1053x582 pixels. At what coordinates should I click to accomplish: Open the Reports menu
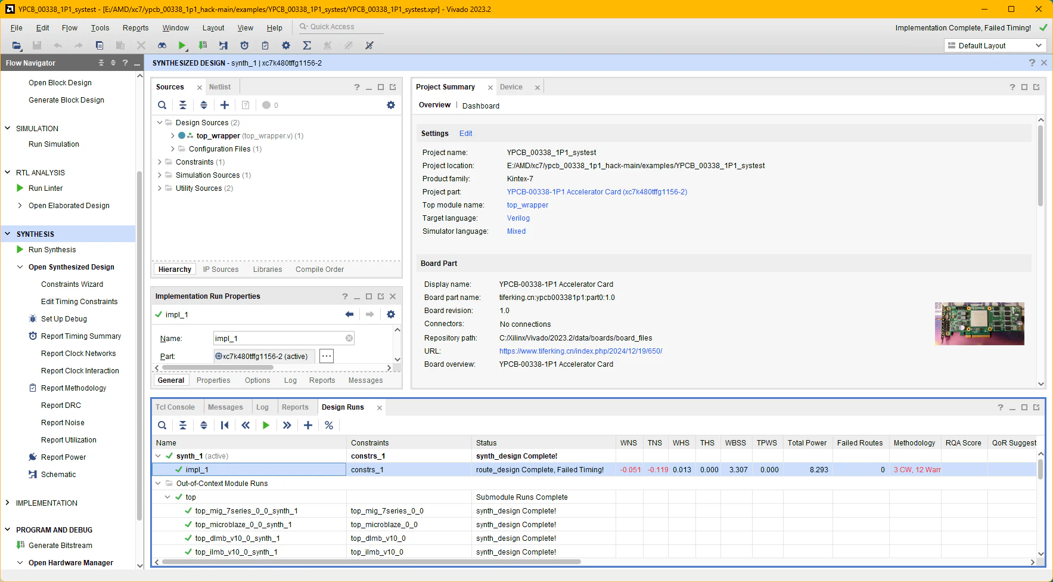tap(135, 28)
